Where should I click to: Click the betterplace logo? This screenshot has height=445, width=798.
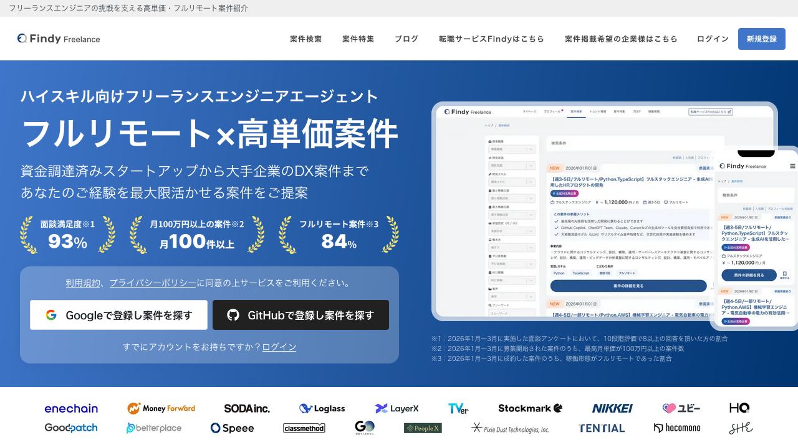pos(154,428)
